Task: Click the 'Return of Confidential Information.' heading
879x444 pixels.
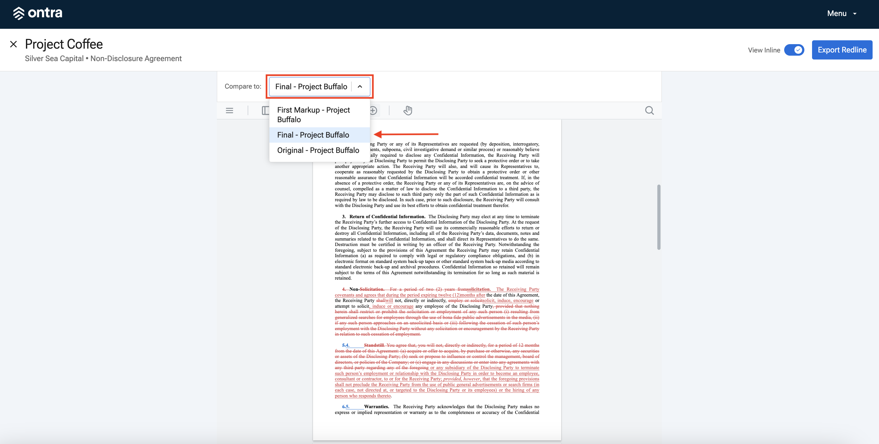Action: [387, 216]
